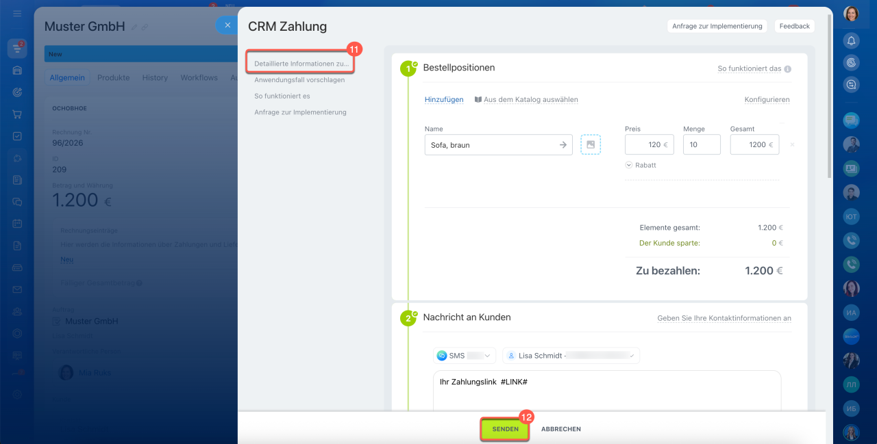Viewport: 877px width, 444px height.
Task: Open Workflows tab in Muster GmbH window
Action: click(x=199, y=77)
